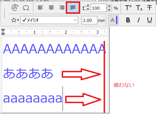The width and height of the screenshot is (157, 116).
Task: Click the あああああ text line
Action: tap(28, 73)
